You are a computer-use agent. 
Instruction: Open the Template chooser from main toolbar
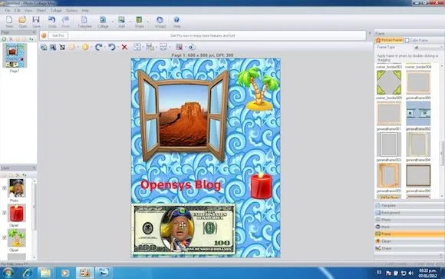pyautogui.click(x=84, y=22)
